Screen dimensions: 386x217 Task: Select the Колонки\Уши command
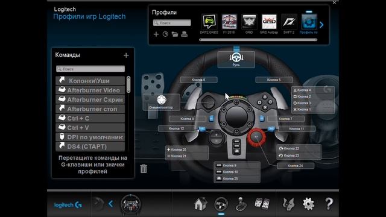tap(90, 81)
